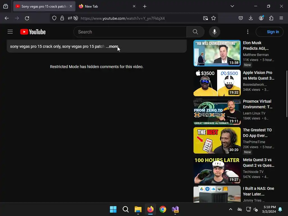The height and width of the screenshot is (216, 288).
Task: Open picture-in-picture icon in address bar
Action: (206, 18)
